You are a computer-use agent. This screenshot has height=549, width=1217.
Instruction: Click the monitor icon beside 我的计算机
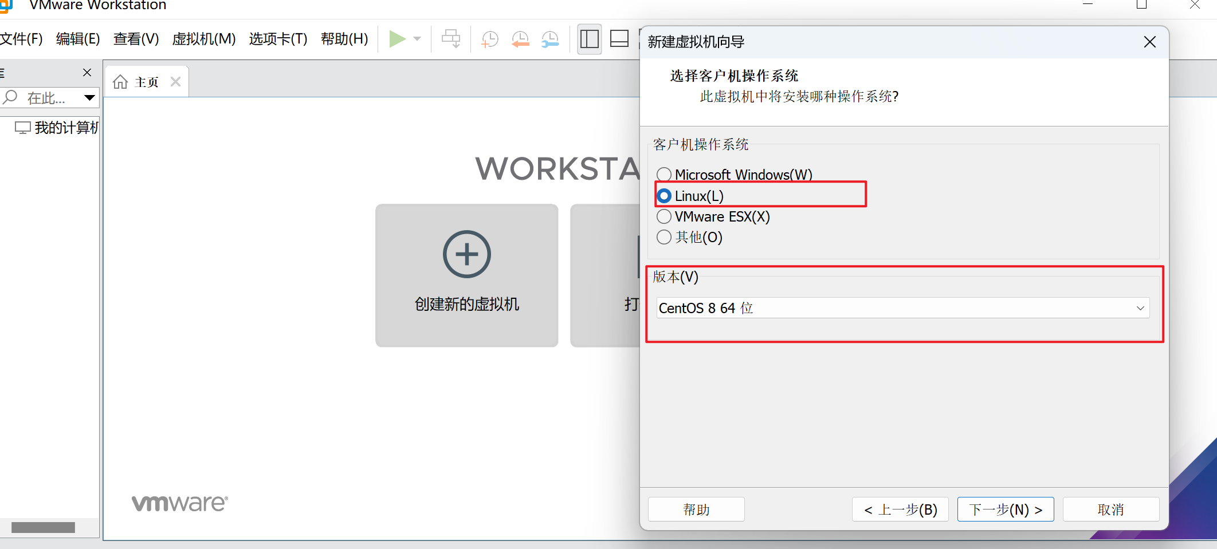pos(23,128)
